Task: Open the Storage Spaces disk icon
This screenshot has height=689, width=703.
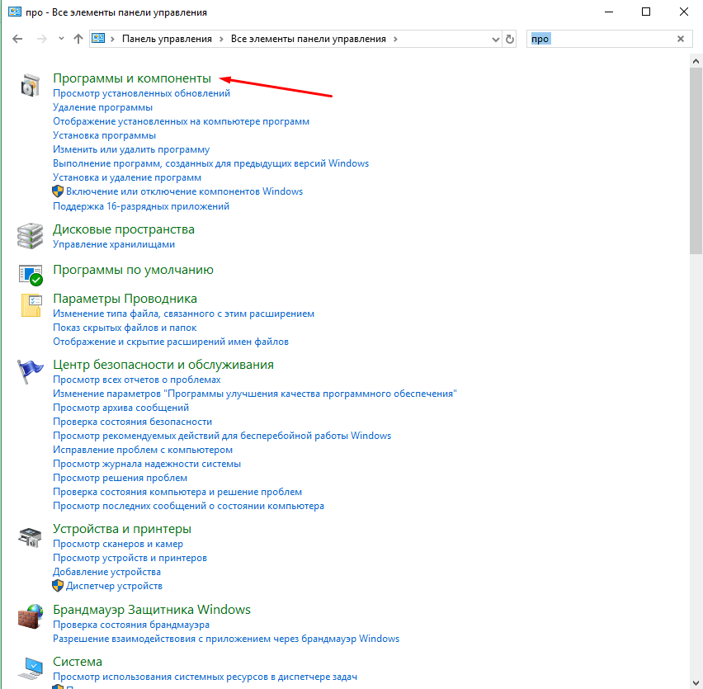Action: (30, 236)
